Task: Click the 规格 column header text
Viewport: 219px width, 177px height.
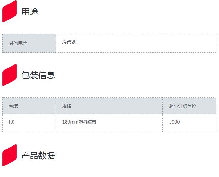Action: [x=67, y=106]
